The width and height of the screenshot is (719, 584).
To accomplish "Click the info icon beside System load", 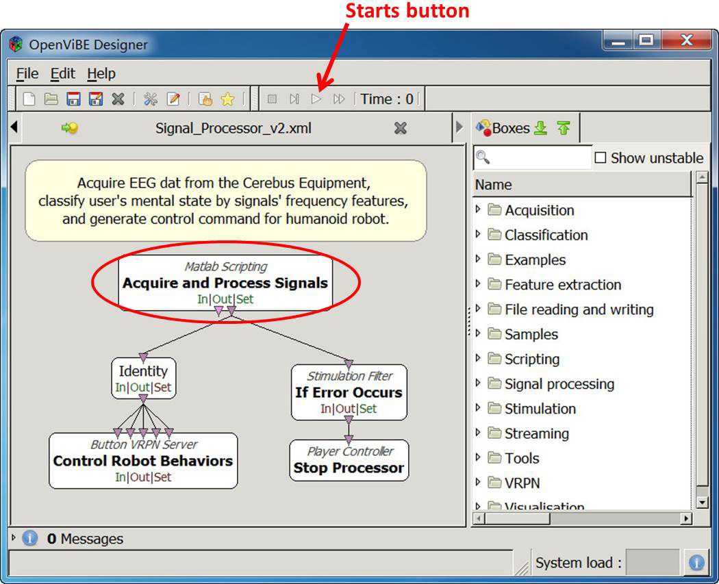I will click(696, 563).
